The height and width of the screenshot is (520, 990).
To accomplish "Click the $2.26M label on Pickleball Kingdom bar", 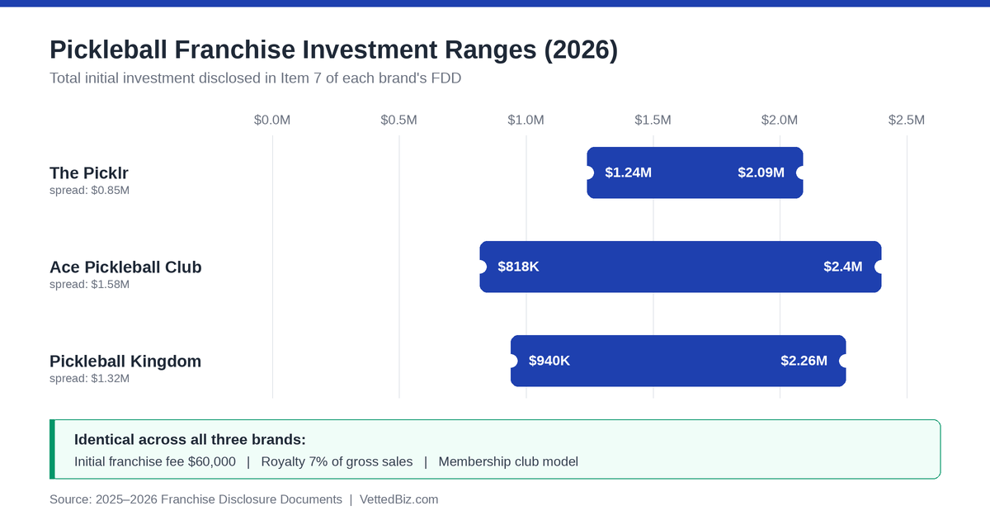I will pyautogui.click(x=804, y=361).
